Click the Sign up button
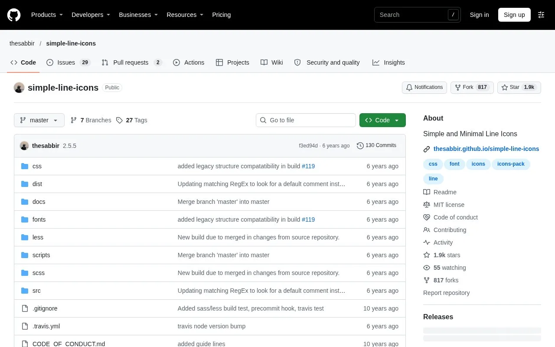The width and height of the screenshot is (555, 347). point(514,15)
